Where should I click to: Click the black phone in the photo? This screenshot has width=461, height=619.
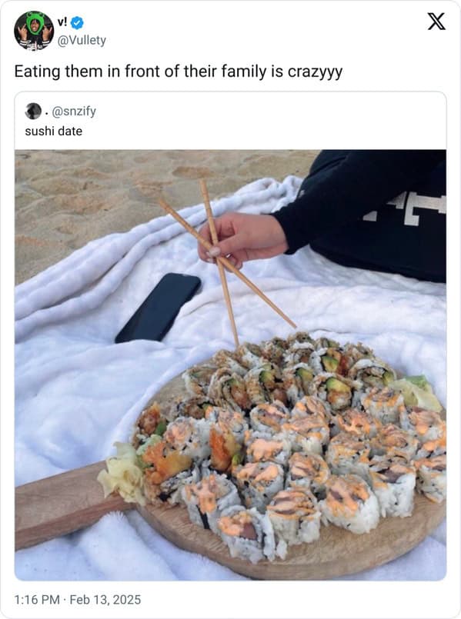pyautogui.click(x=158, y=308)
